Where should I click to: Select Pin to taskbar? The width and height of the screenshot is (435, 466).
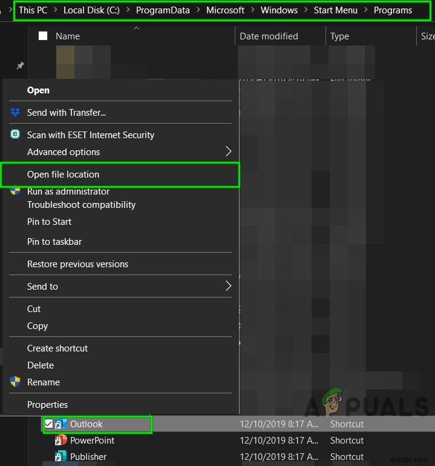54,242
